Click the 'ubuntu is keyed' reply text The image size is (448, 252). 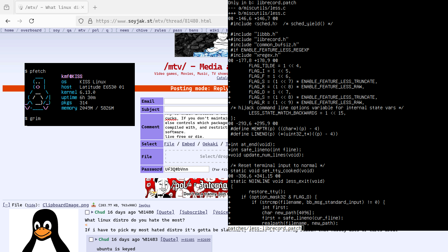click(116, 249)
